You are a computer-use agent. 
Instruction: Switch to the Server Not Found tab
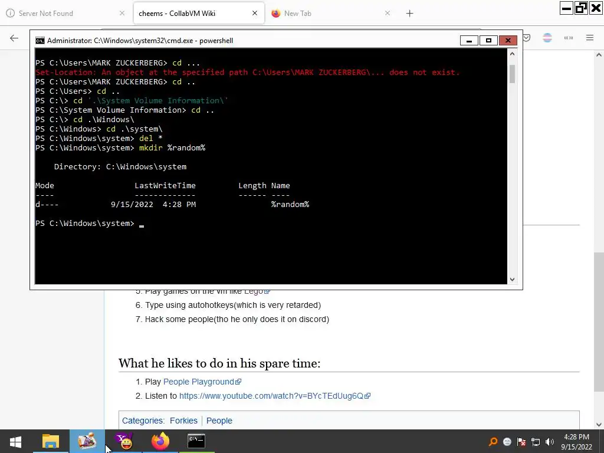(x=66, y=13)
